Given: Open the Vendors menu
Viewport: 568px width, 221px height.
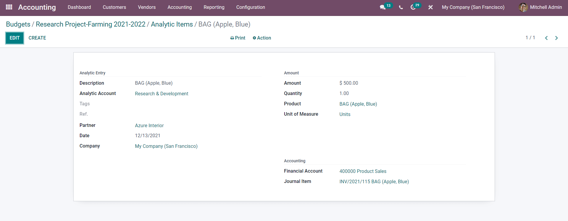Looking at the screenshot, I should point(147,7).
